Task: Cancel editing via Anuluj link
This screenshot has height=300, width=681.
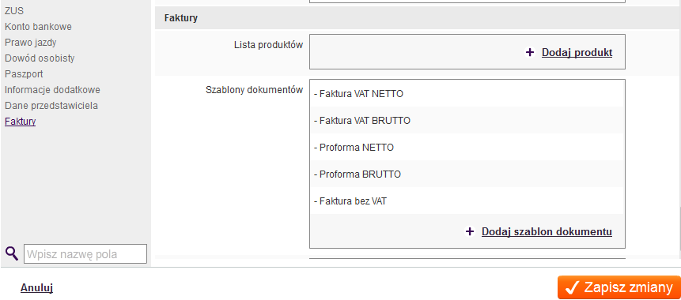Action: pos(36,287)
